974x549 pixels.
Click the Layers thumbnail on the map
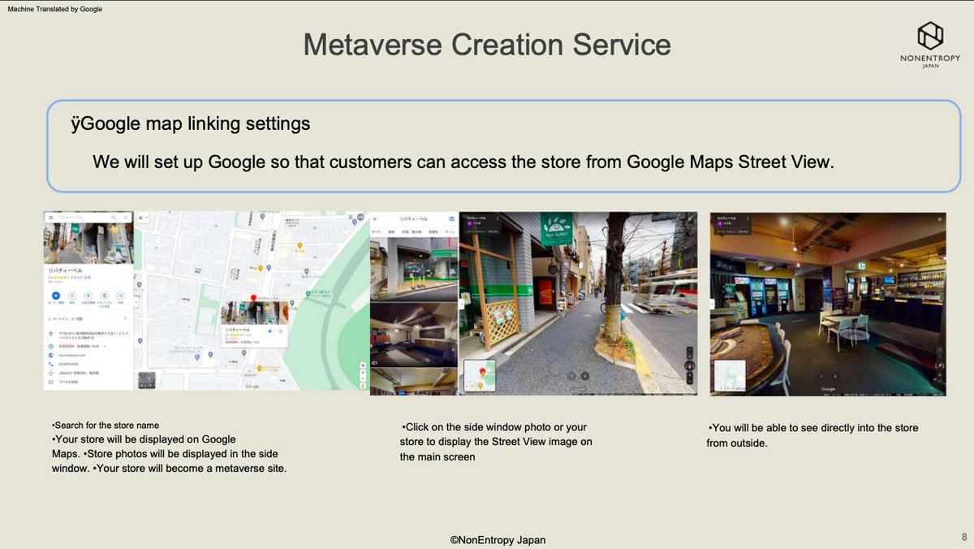click(147, 380)
